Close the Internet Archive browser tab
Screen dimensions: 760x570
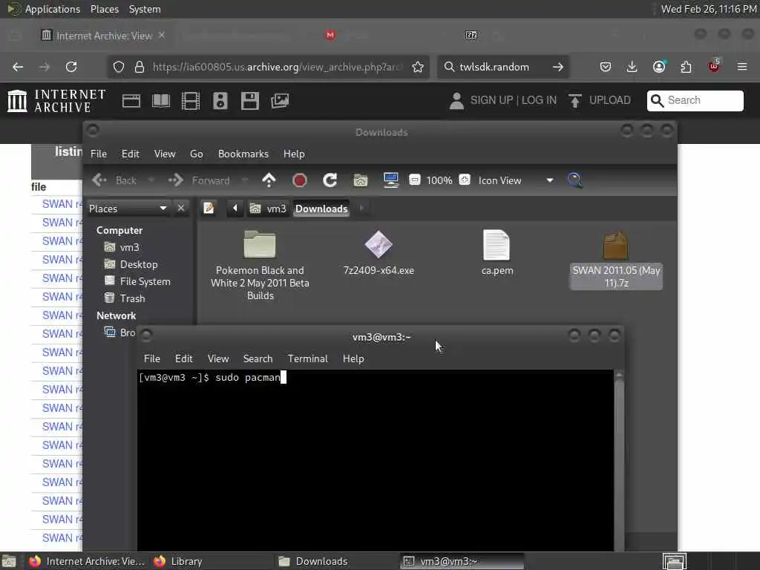coord(161,36)
